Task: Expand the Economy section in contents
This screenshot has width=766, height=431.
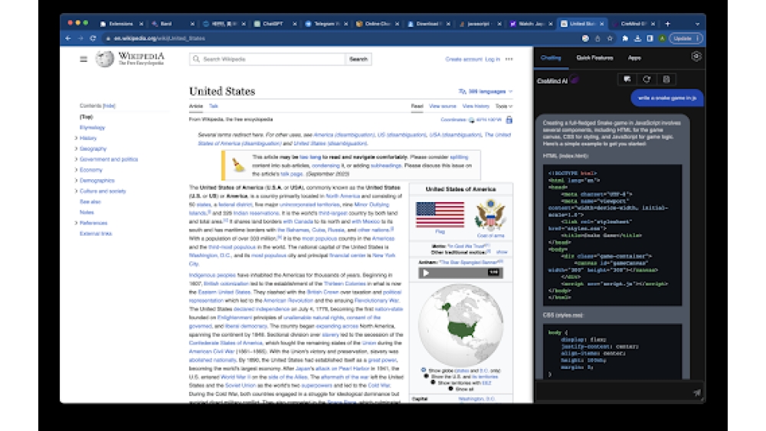Action: pyautogui.click(x=76, y=170)
